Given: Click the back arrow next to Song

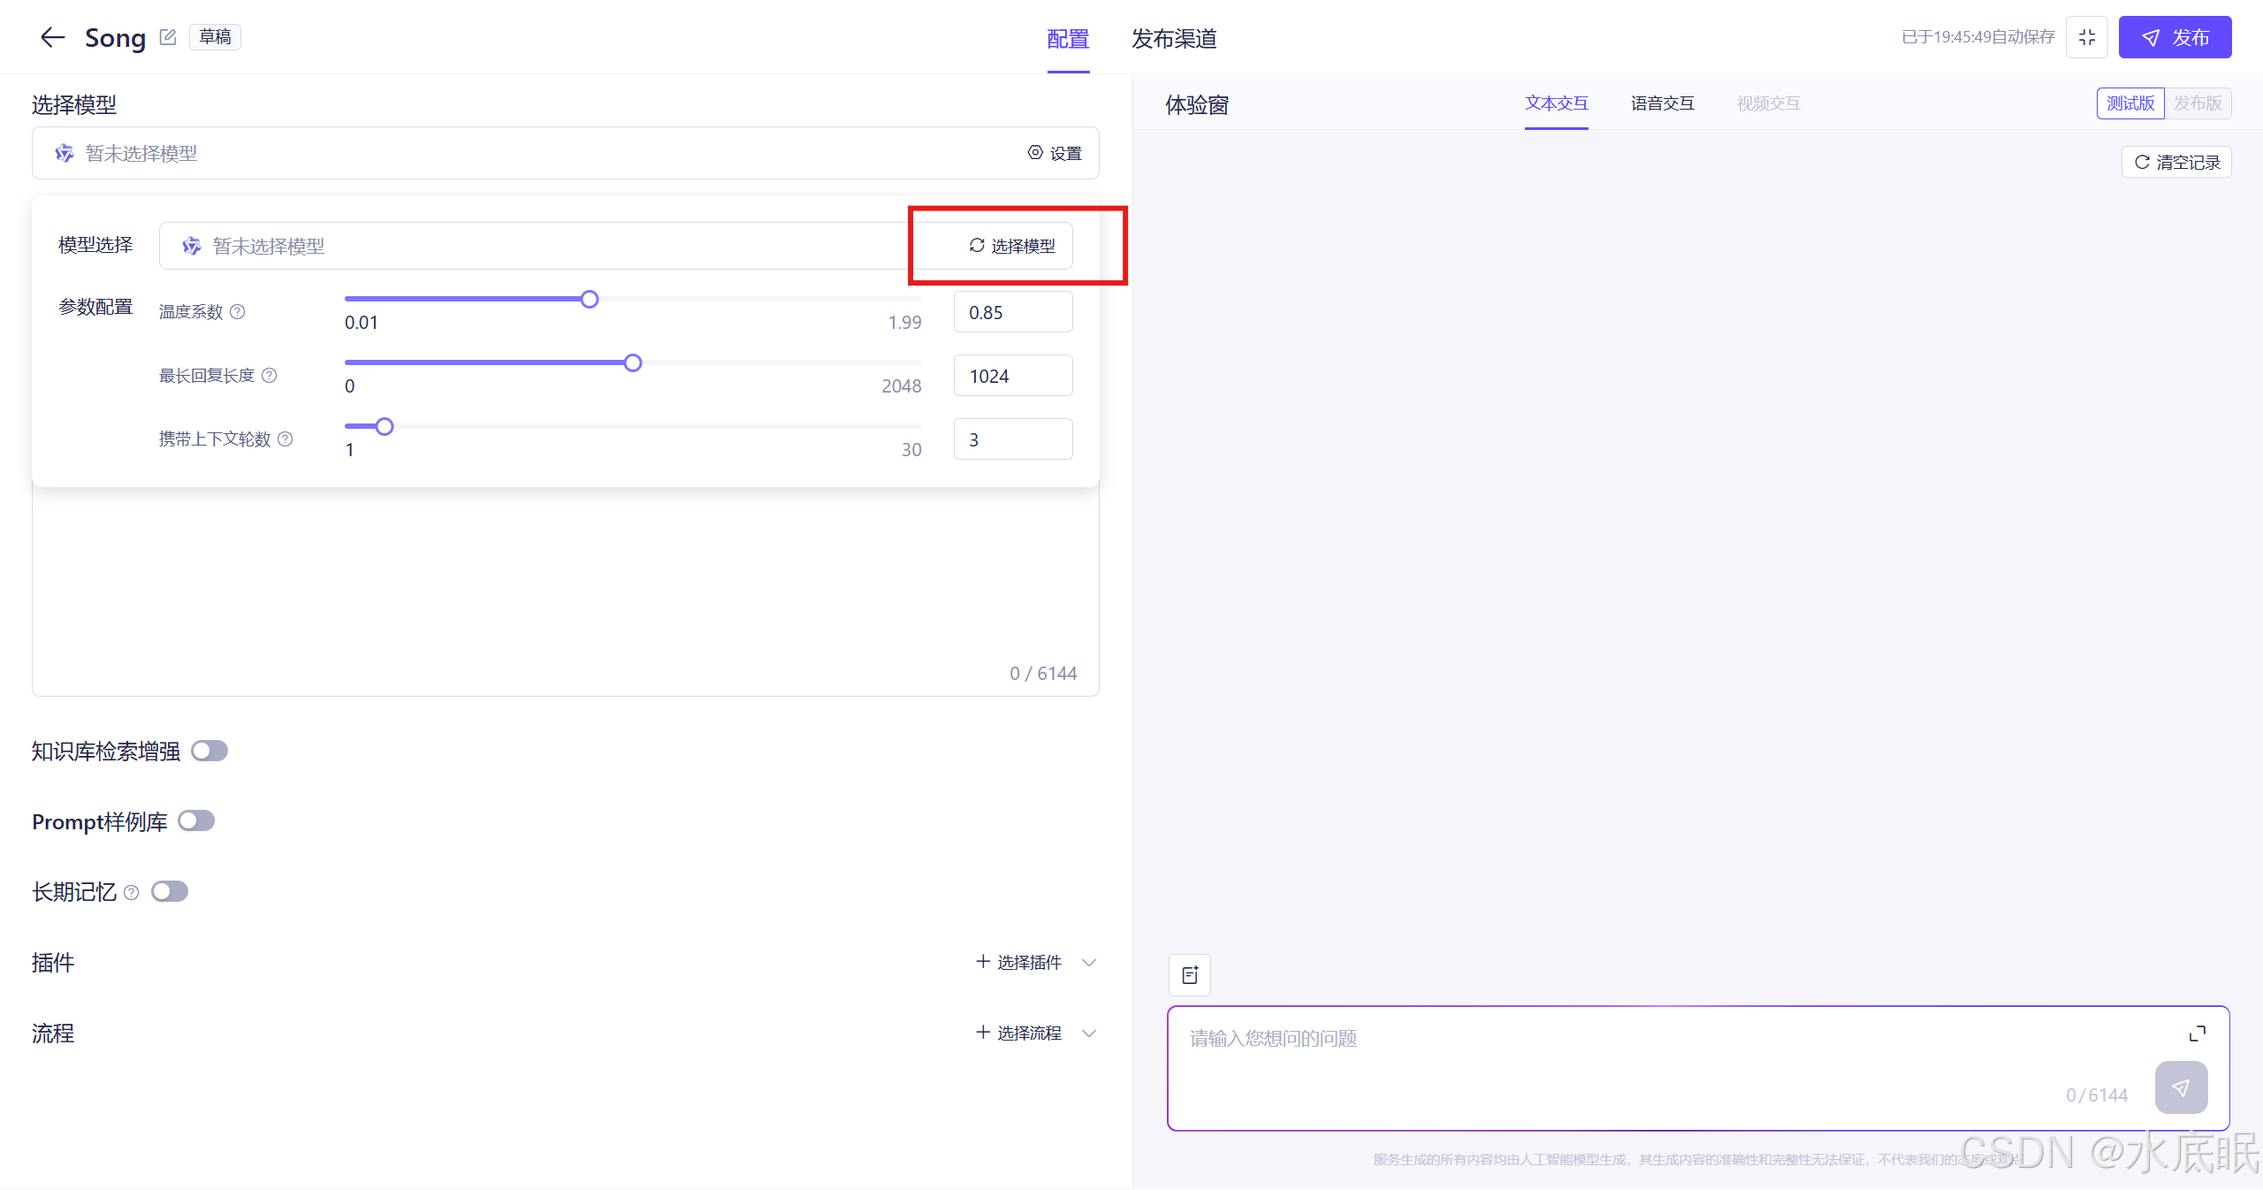Looking at the screenshot, I should point(52,37).
